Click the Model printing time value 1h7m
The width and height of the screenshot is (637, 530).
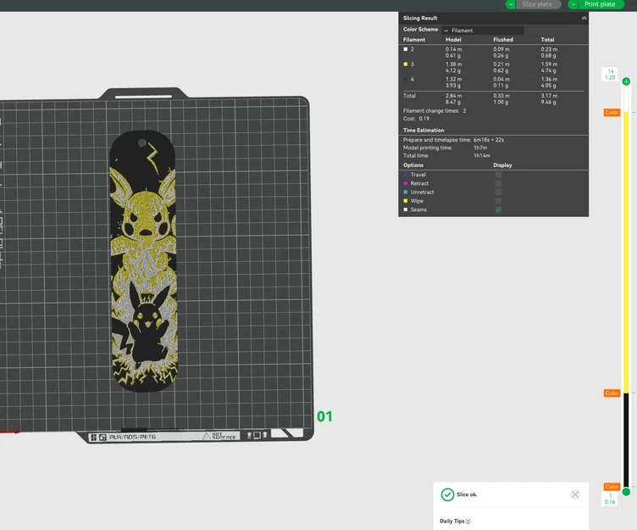point(480,148)
